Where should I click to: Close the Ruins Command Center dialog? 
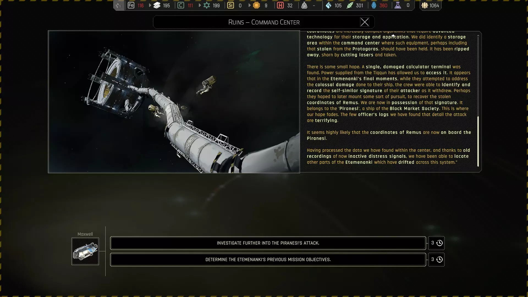[365, 22]
